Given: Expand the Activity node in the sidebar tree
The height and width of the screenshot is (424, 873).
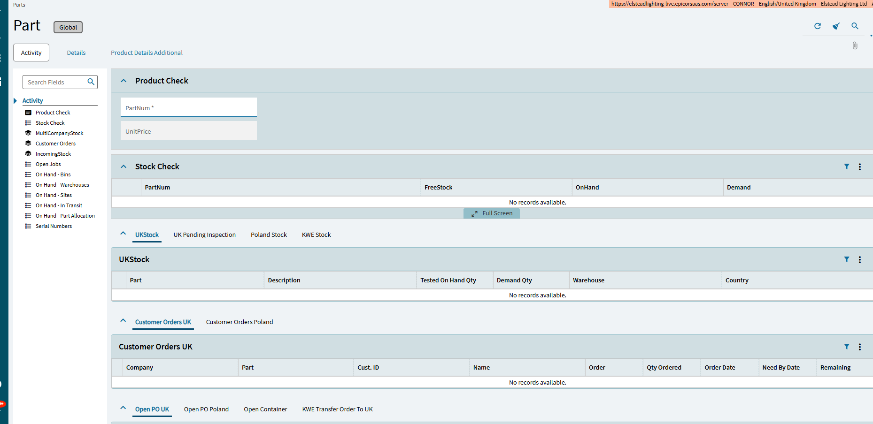Looking at the screenshot, I should [15, 100].
